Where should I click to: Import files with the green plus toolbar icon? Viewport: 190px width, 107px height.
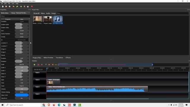tap(21, 7)
